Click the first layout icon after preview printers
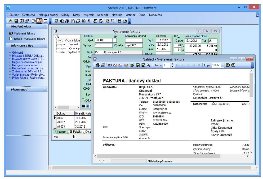The height and width of the screenshot is (179, 263). click(110, 65)
